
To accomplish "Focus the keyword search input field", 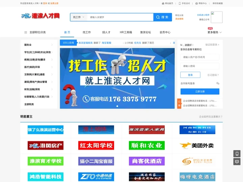I will (x=120, y=17).
